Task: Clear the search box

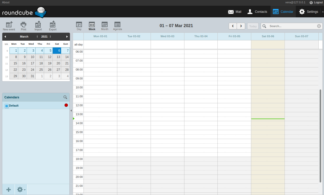Action: [x=319, y=26]
